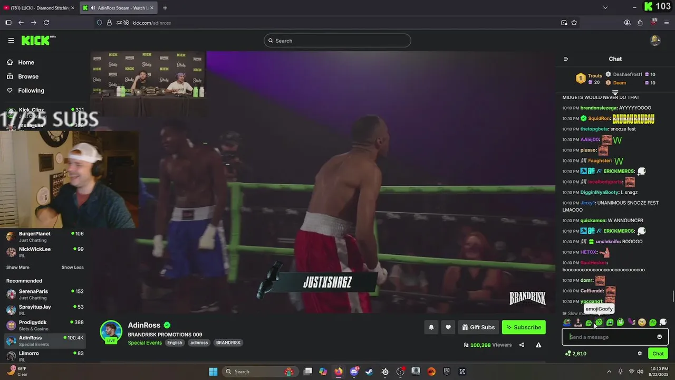Click the channel points 2,610 counter

(575, 354)
